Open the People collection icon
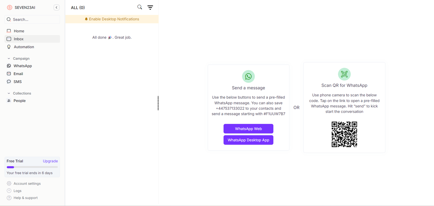The image size is (434, 206). point(9,101)
